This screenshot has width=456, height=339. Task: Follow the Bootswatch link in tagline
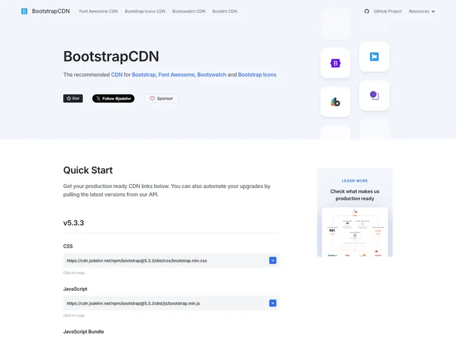211,75
